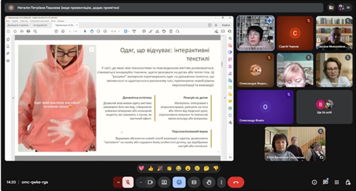Raise hand using the hand icon
This screenshot has height=191, width=356.
pos(207,182)
